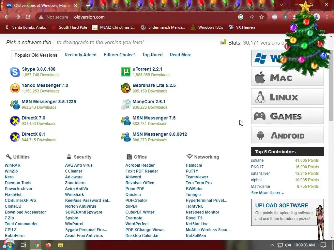Screen dimensions: 334x250
Task: Choose the Linux platform button
Action: point(287,97)
